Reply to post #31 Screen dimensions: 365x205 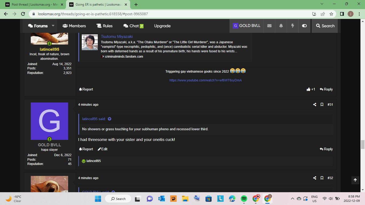(x=326, y=149)
